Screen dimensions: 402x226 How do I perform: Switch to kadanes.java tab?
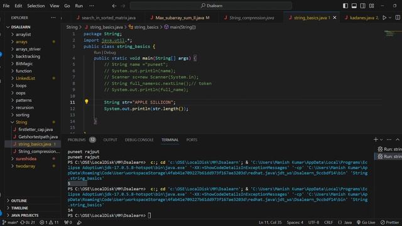pyautogui.click(x=361, y=18)
